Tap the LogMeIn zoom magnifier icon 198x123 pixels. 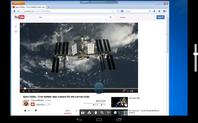coord(102,113)
